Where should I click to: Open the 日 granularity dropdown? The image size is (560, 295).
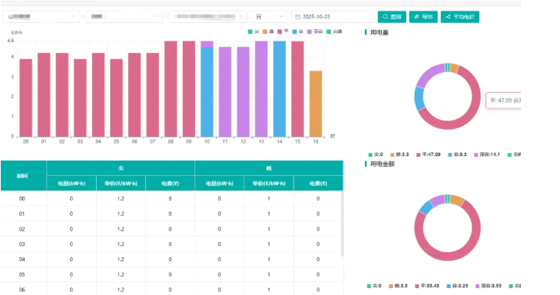269,17
